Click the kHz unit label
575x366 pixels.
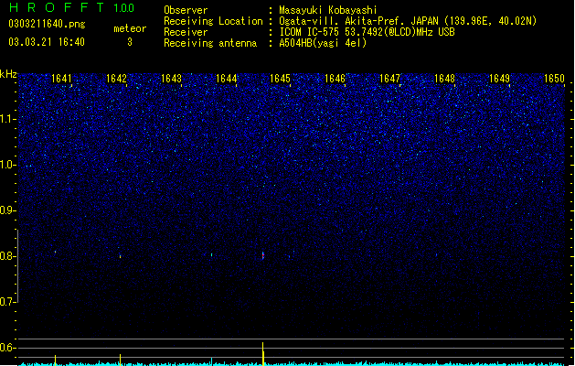pos(8,74)
